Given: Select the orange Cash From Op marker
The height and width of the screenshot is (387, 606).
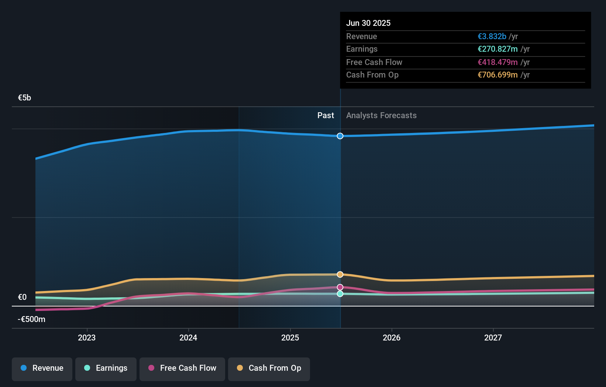Looking at the screenshot, I should point(340,274).
